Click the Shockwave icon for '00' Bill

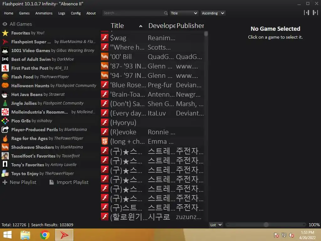point(105,56)
